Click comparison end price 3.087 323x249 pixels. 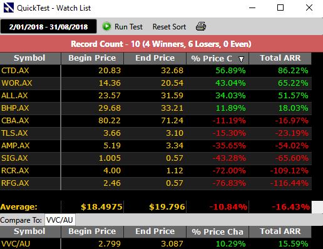(x=172, y=243)
